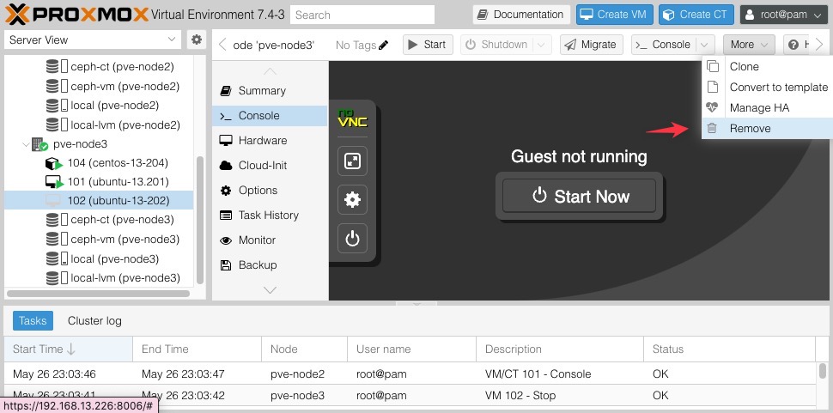Click the Hardware monitor icon
The image size is (833, 413).
[x=226, y=141]
